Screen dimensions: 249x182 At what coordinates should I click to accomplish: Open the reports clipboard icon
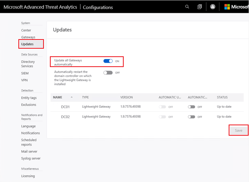click(x=200, y=7)
